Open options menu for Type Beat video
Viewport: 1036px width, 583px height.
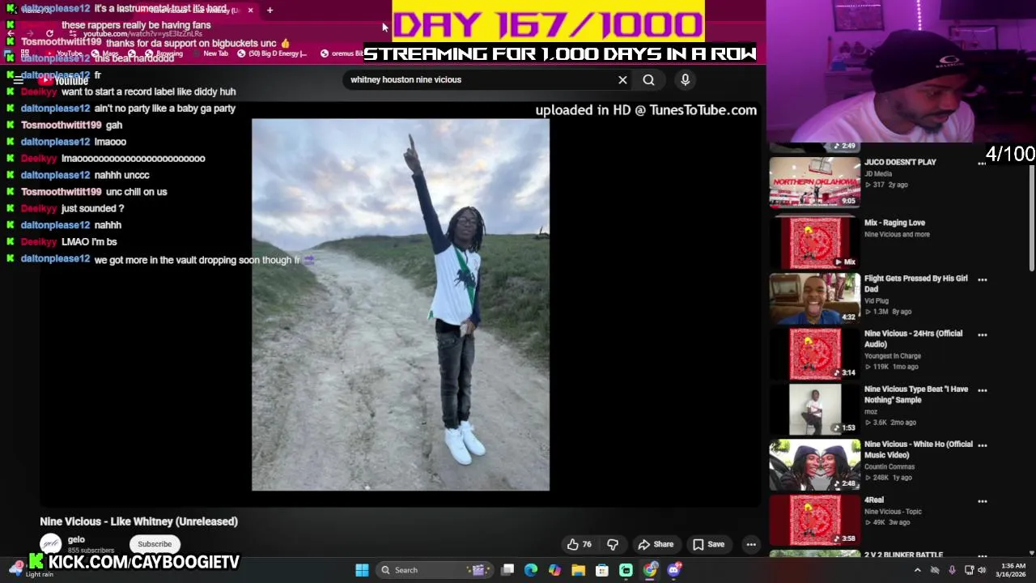click(982, 389)
